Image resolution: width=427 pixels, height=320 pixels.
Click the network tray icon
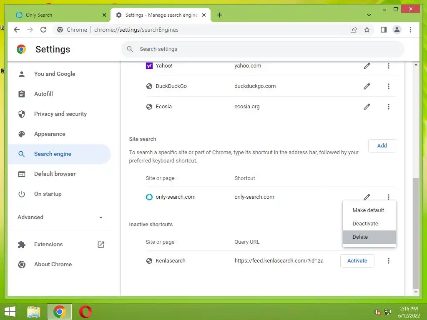[x=388, y=312]
